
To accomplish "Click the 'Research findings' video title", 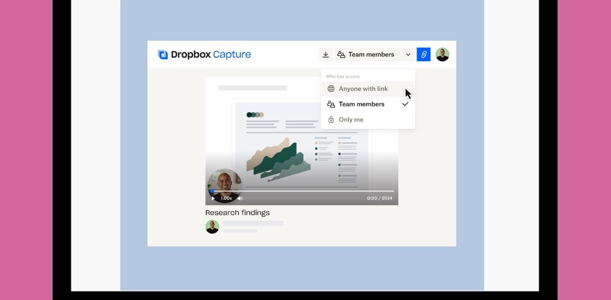I will pyautogui.click(x=237, y=213).
